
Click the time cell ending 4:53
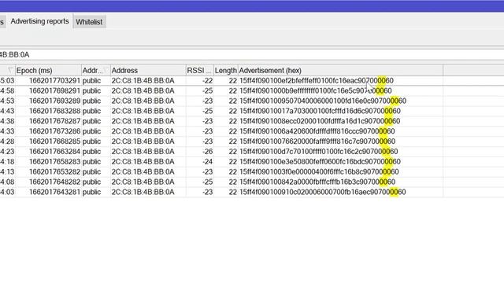(7, 101)
